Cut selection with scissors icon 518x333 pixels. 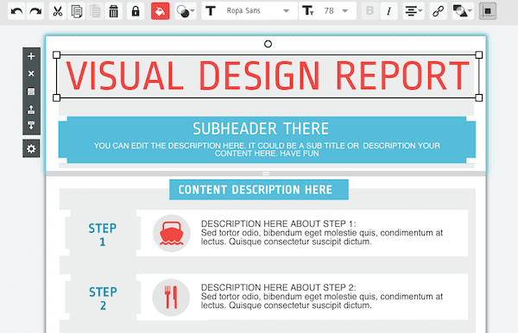point(58,11)
